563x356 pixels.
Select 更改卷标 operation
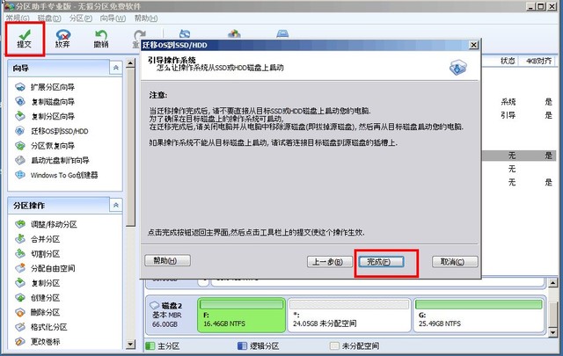tap(45, 342)
